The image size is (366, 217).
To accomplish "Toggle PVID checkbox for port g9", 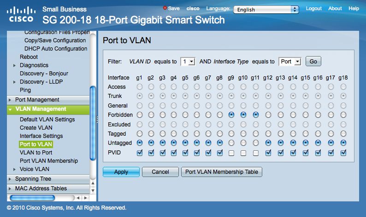I will click(231, 153).
